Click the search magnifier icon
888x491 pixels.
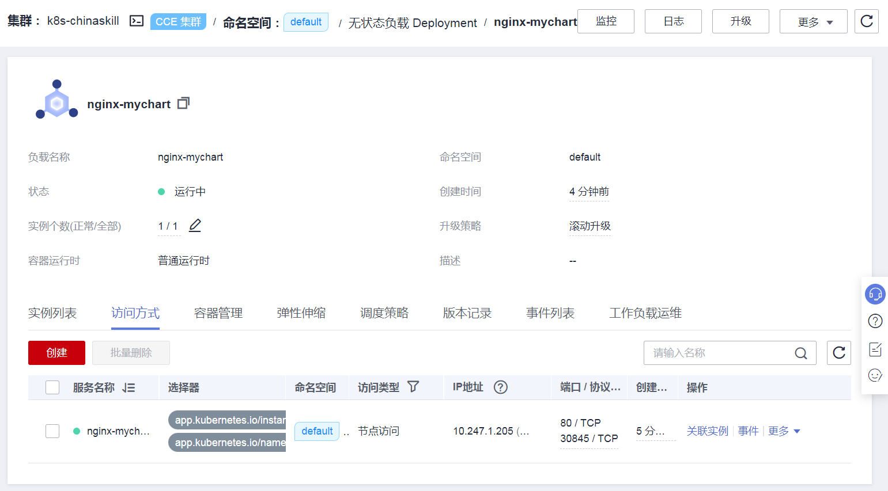tap(800, 353)
